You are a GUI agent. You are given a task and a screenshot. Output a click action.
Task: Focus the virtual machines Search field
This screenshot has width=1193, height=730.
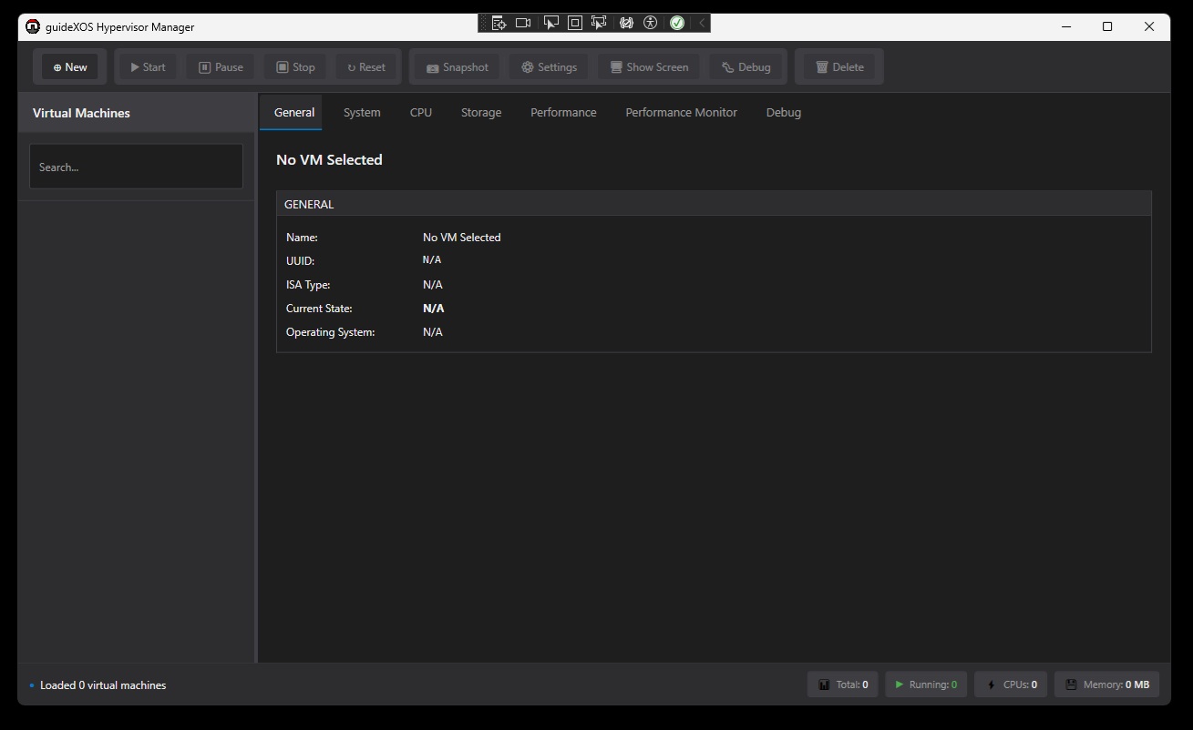pos(136,167)
